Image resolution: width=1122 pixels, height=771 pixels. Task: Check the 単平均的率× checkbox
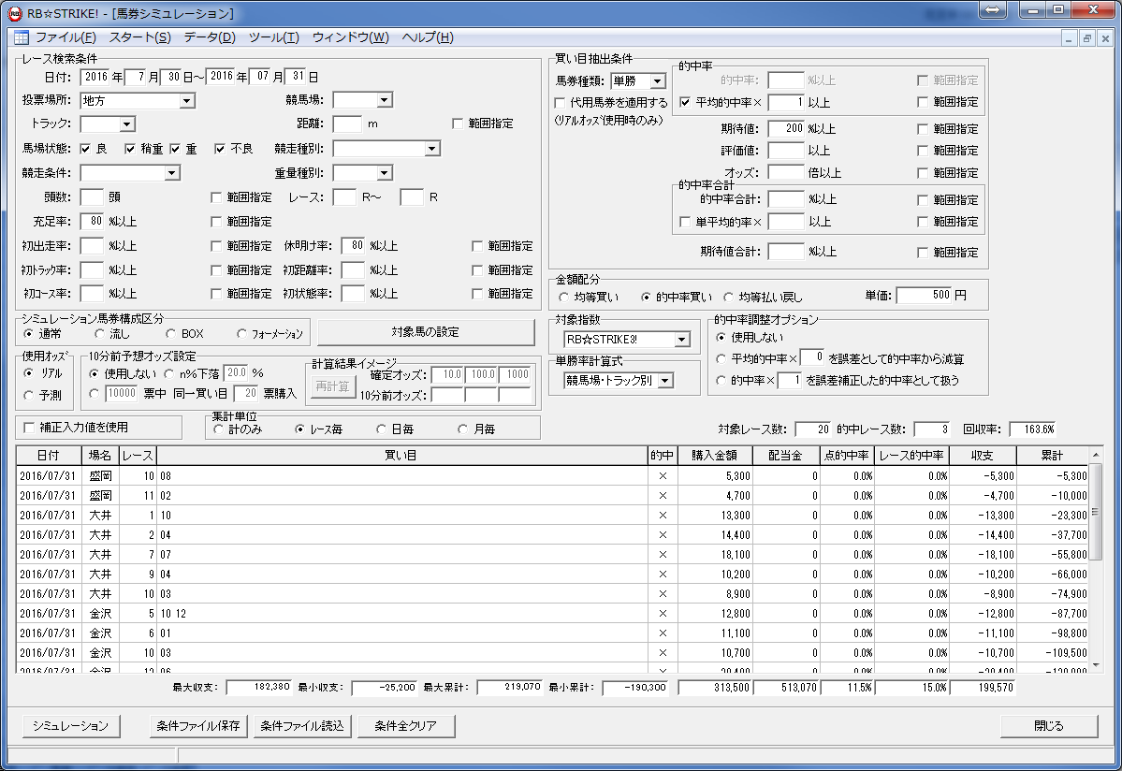coord(685,223)
